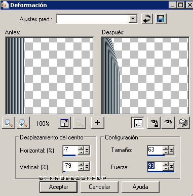Click the fit preview to window icon
The height and width of the screenshot is (196, 193).
64,123
